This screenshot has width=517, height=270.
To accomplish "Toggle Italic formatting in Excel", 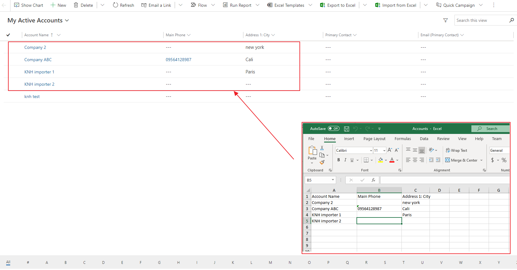I will [x=345, y=160].
